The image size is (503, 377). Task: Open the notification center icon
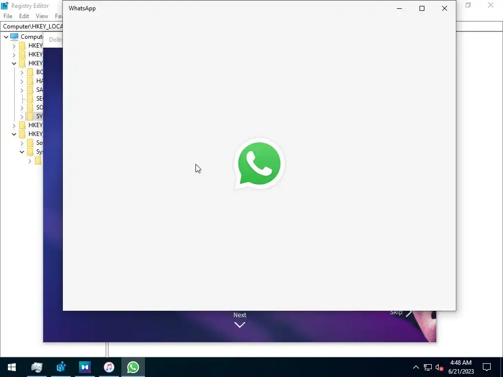click(x=487, y=367)
